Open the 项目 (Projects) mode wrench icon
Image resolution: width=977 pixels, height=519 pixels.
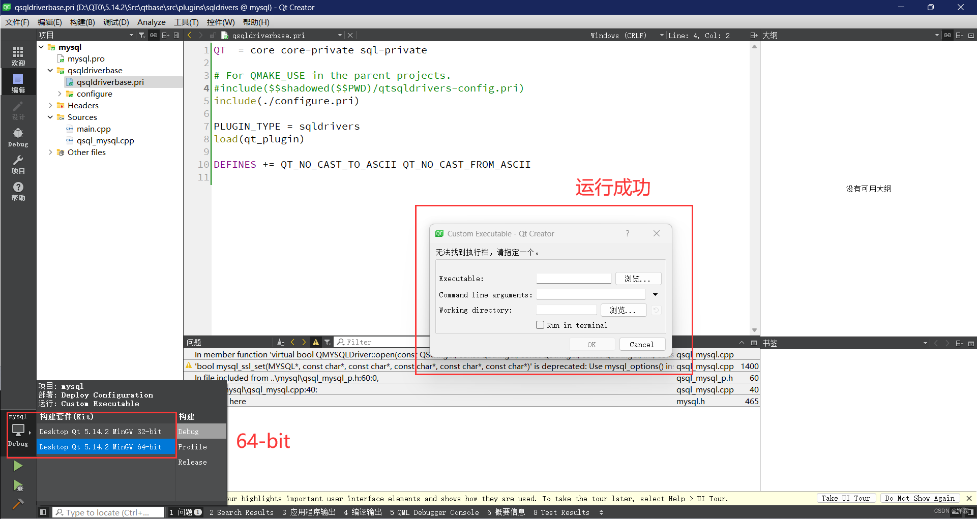[x=18, y=164]
